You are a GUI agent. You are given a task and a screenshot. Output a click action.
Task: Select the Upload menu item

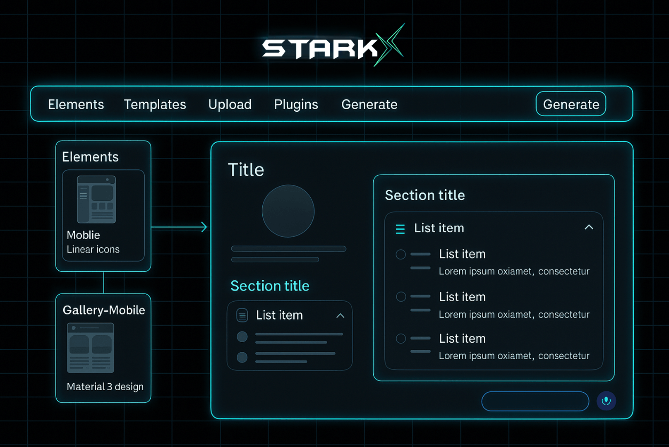click(230, 104)
